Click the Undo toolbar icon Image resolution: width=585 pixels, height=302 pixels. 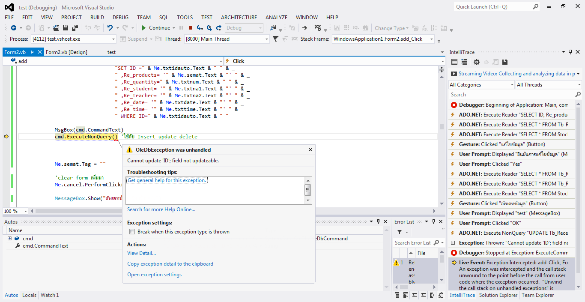coord(110,28)
